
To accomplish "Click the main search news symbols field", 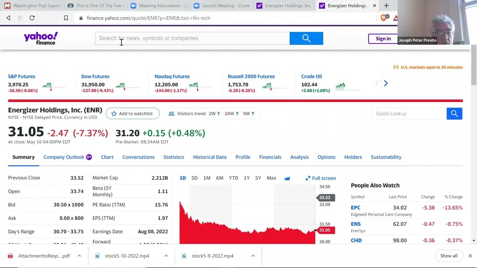I will point(192,38).
